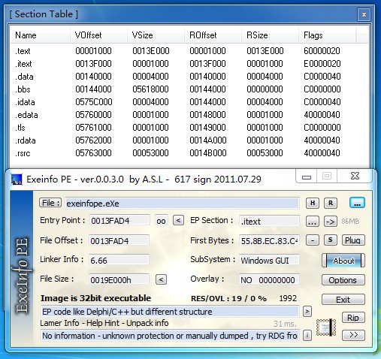The width and height of the screenshot is (381, 359).
Task: Click the Linker Info field 6.66
Action: click(119, 261)
